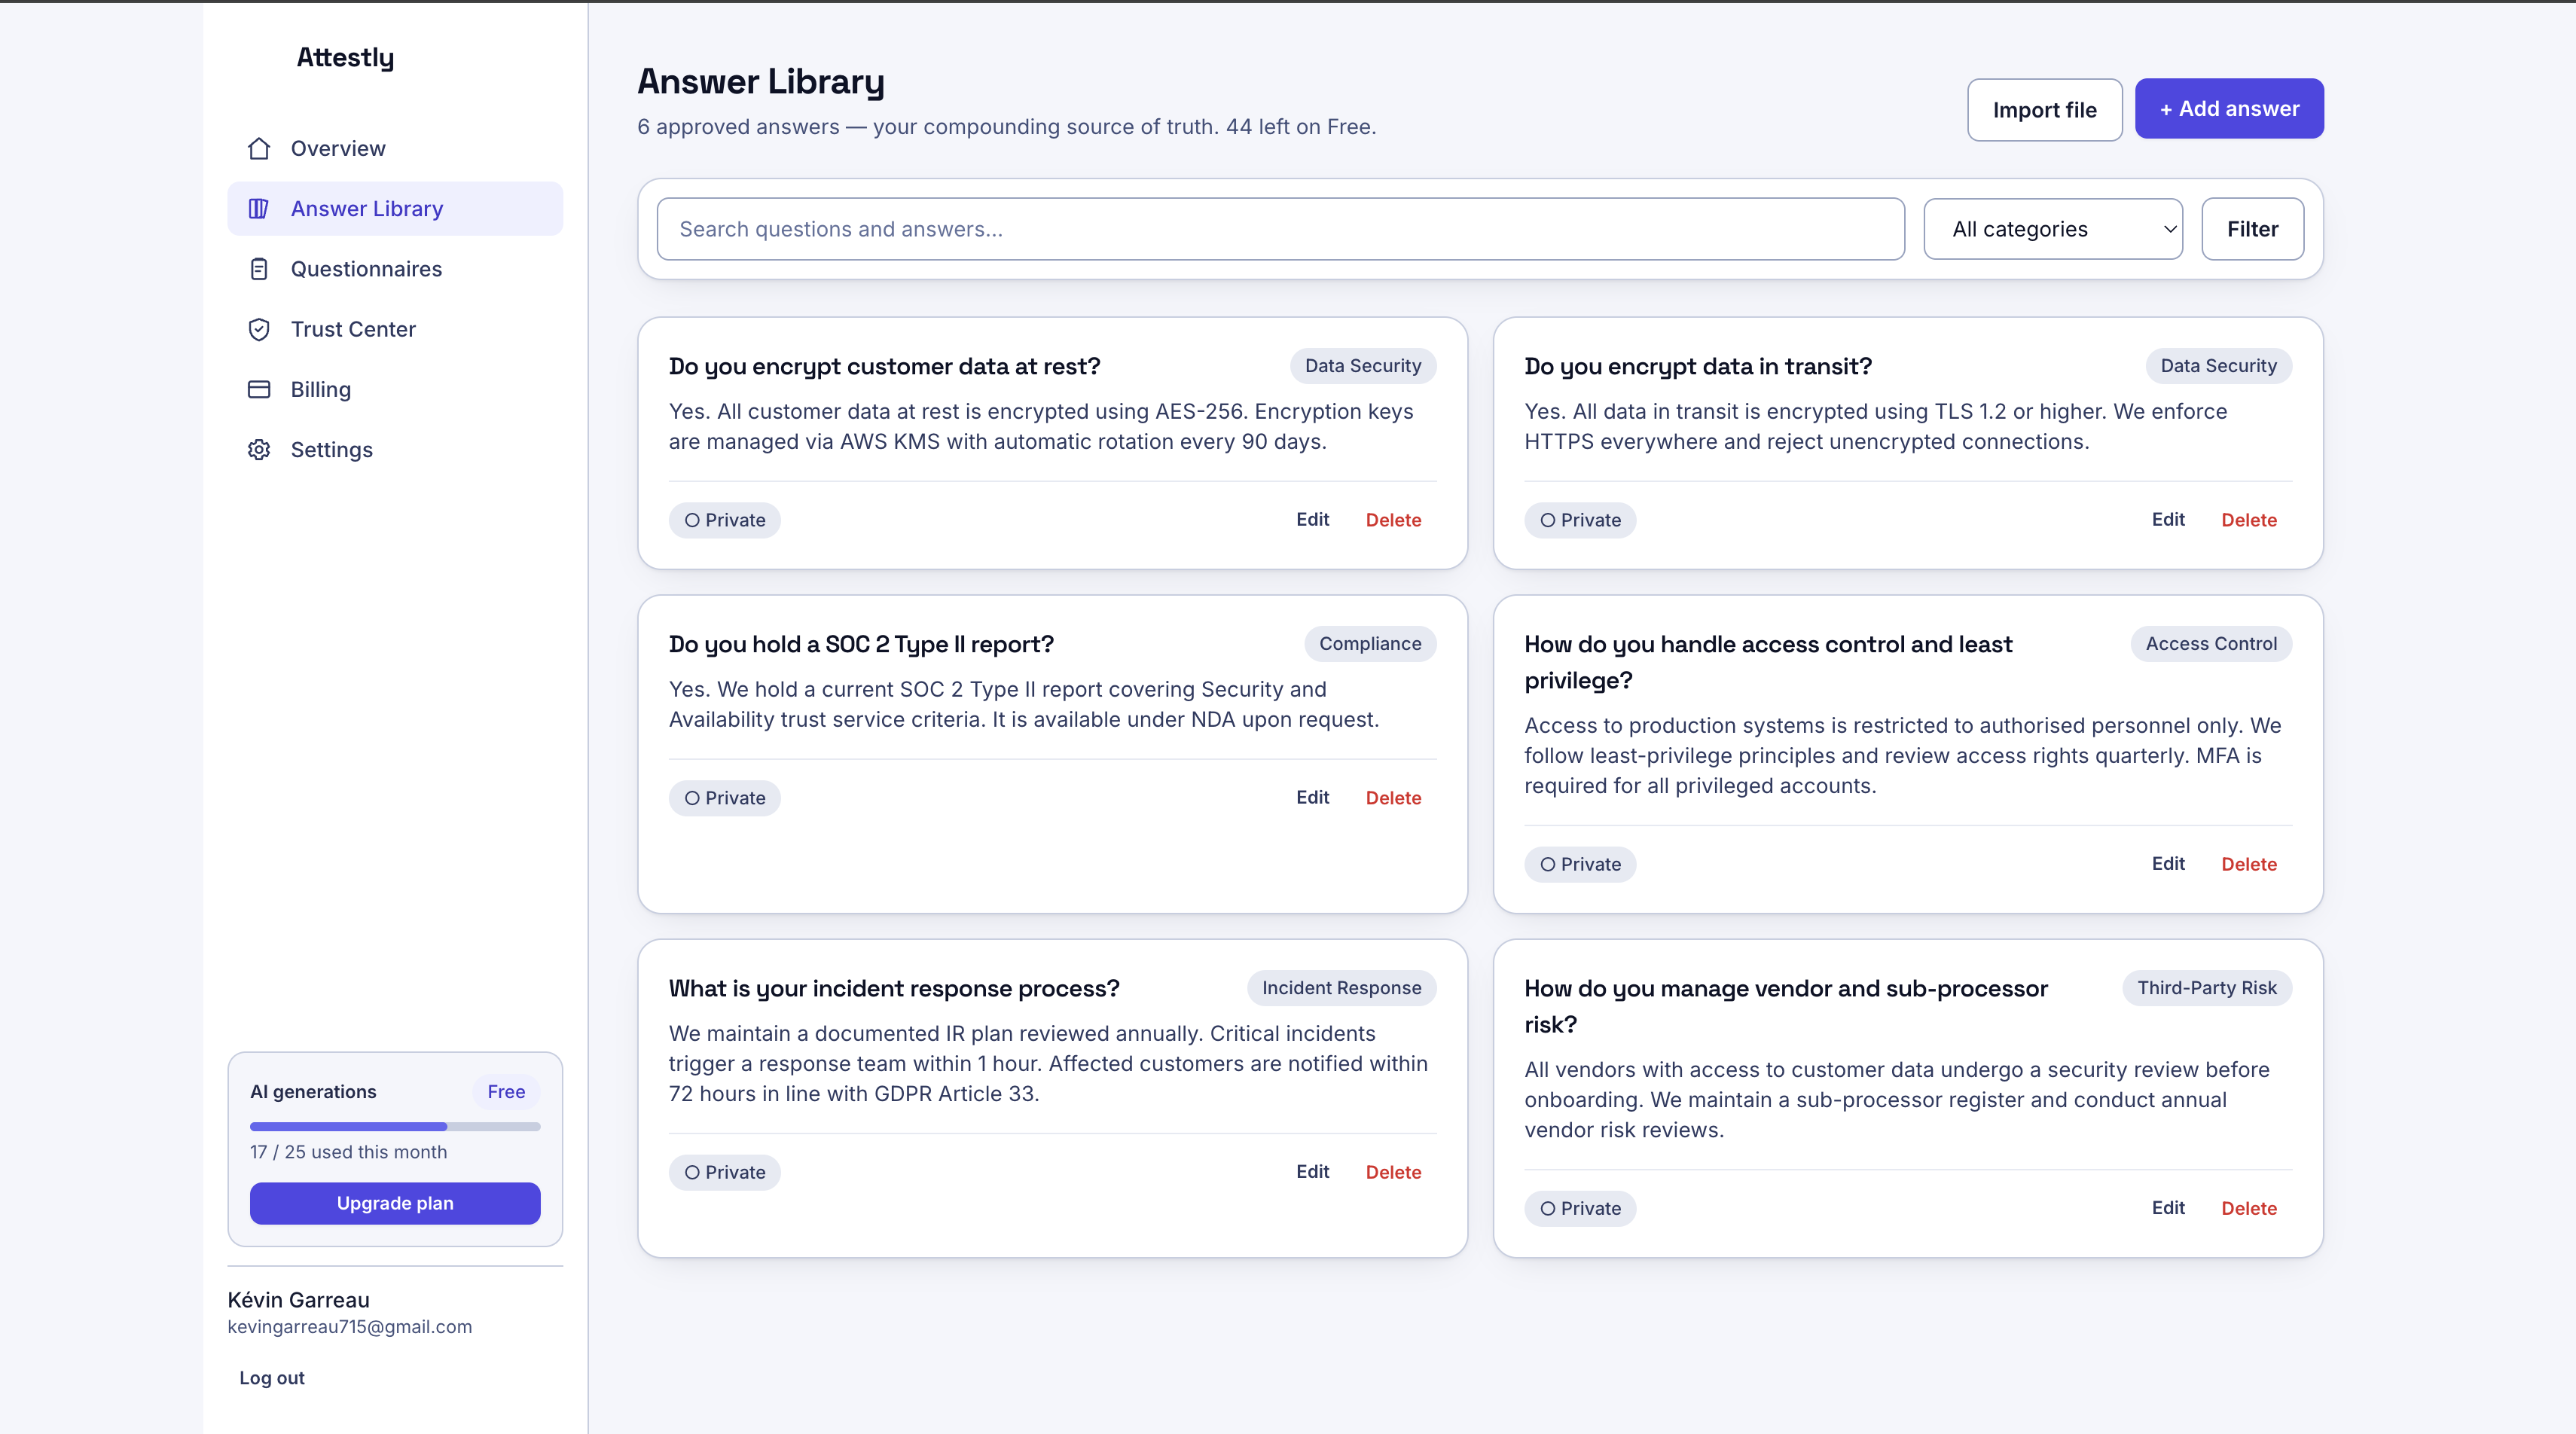Click the AI generations usage progress bar

[x=395, y=1127]
